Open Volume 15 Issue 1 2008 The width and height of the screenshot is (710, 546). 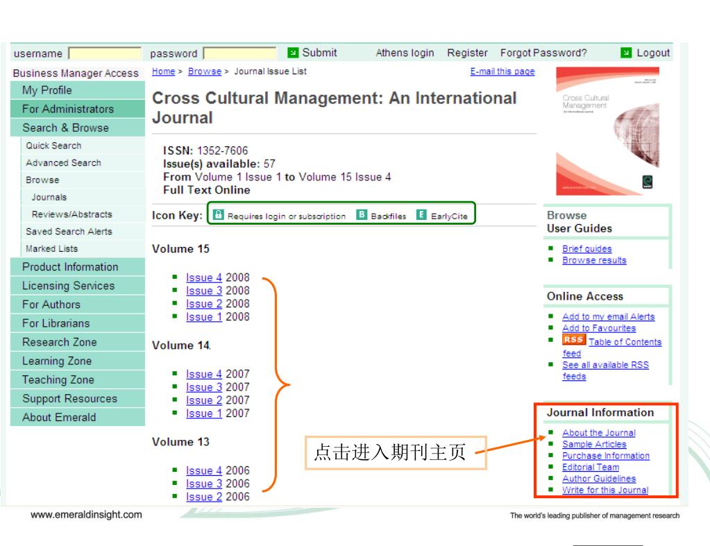point(204,317)
